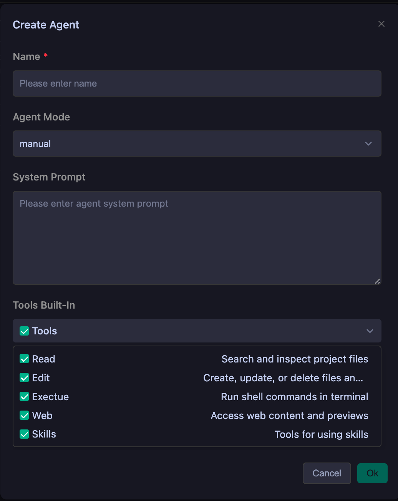This screenshot has height=501, width=398.
Task: Click the checkmark icon next to Skills
Action: (24, 434)
